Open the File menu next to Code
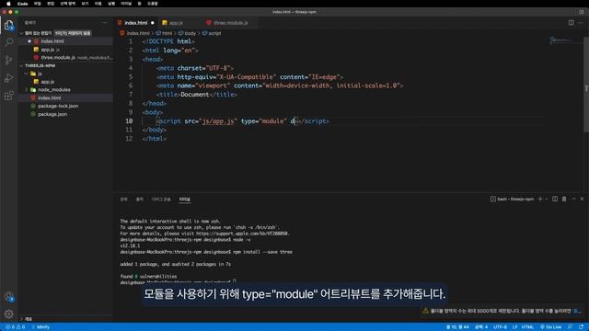This screenshot has width=589, height=331. (37, 4)
